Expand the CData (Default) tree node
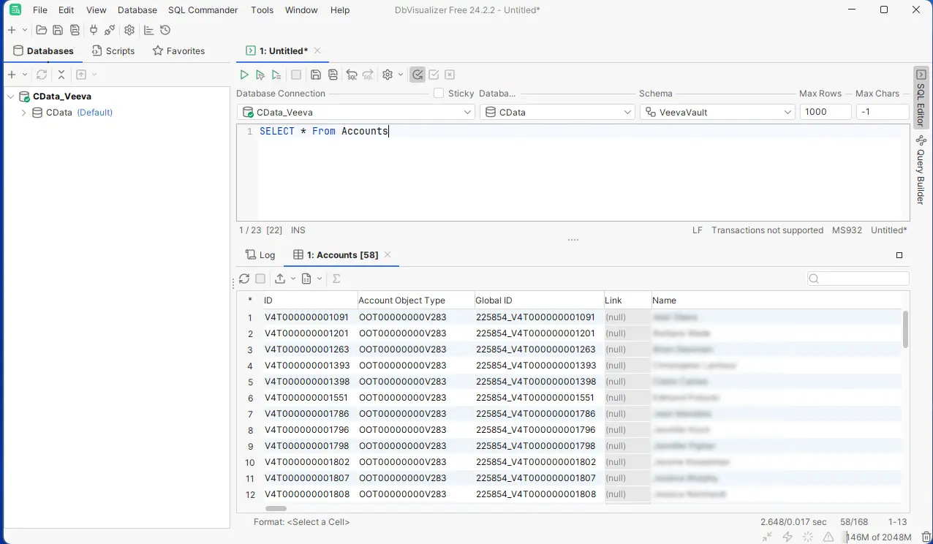Screen dimensions: 933x544 point(23,113)
